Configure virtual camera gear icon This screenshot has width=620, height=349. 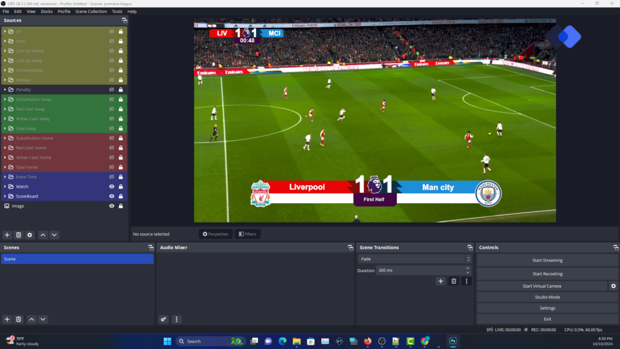point(613,286)
